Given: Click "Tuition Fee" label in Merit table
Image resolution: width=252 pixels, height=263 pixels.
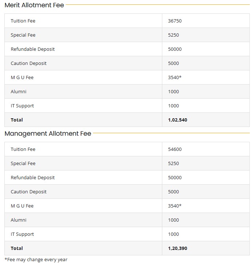Looking at the screenshot, I should (23, 21).
